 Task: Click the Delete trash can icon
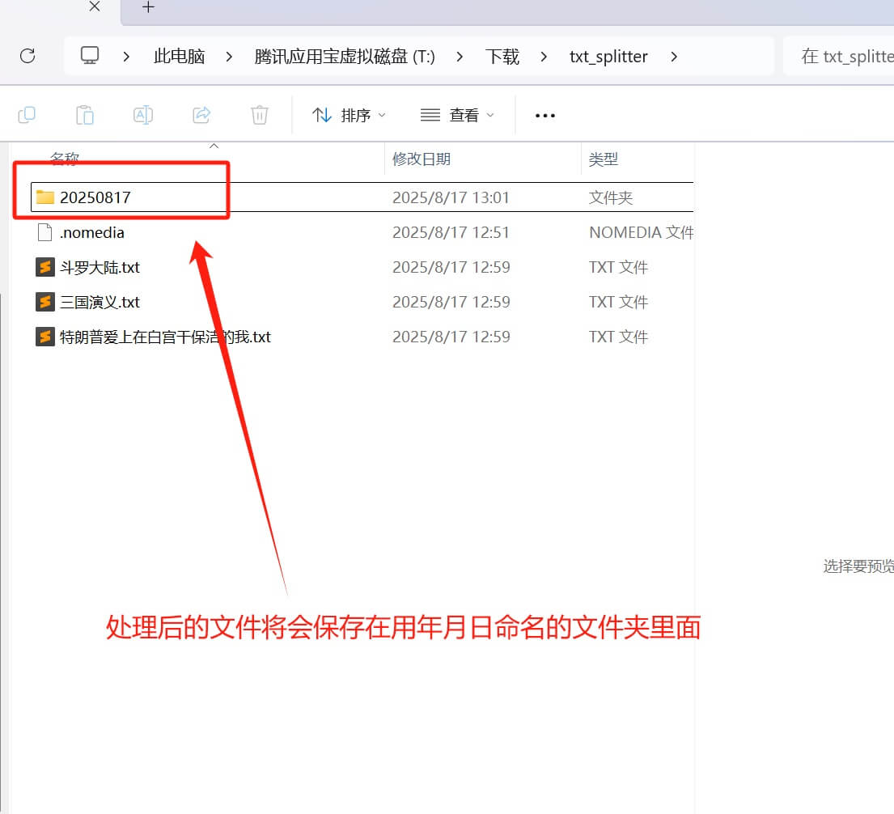click(260, 115)
